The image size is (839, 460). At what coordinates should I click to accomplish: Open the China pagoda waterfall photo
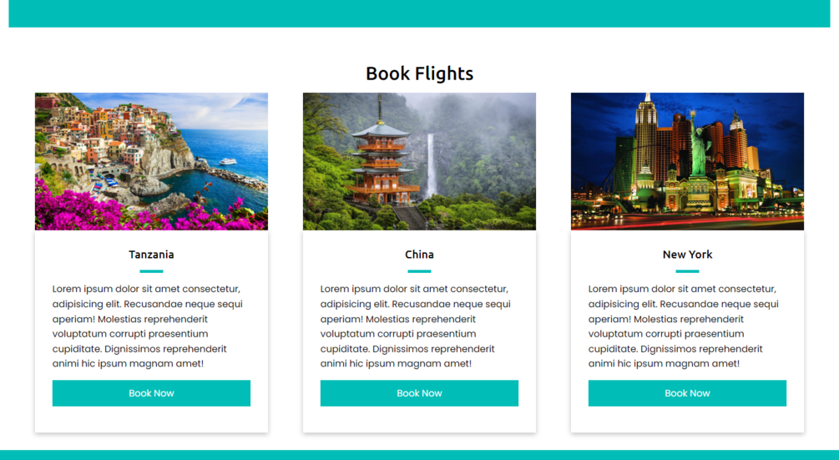[419, 161]
